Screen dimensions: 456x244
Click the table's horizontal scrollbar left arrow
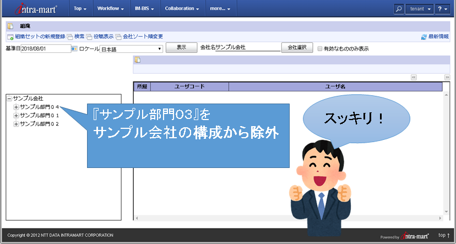click(137, 218)
